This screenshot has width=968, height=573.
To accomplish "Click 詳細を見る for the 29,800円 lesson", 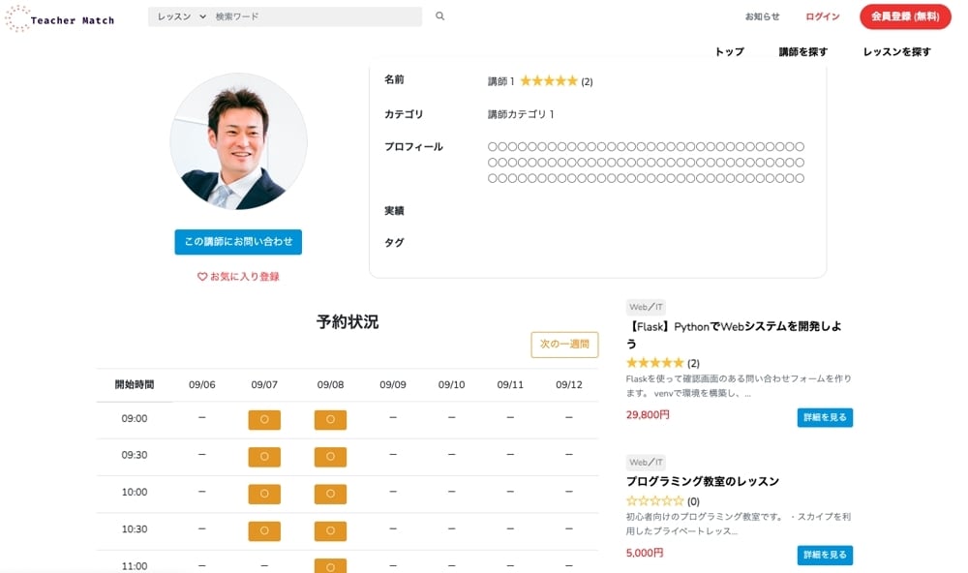I will coord(825,417).
